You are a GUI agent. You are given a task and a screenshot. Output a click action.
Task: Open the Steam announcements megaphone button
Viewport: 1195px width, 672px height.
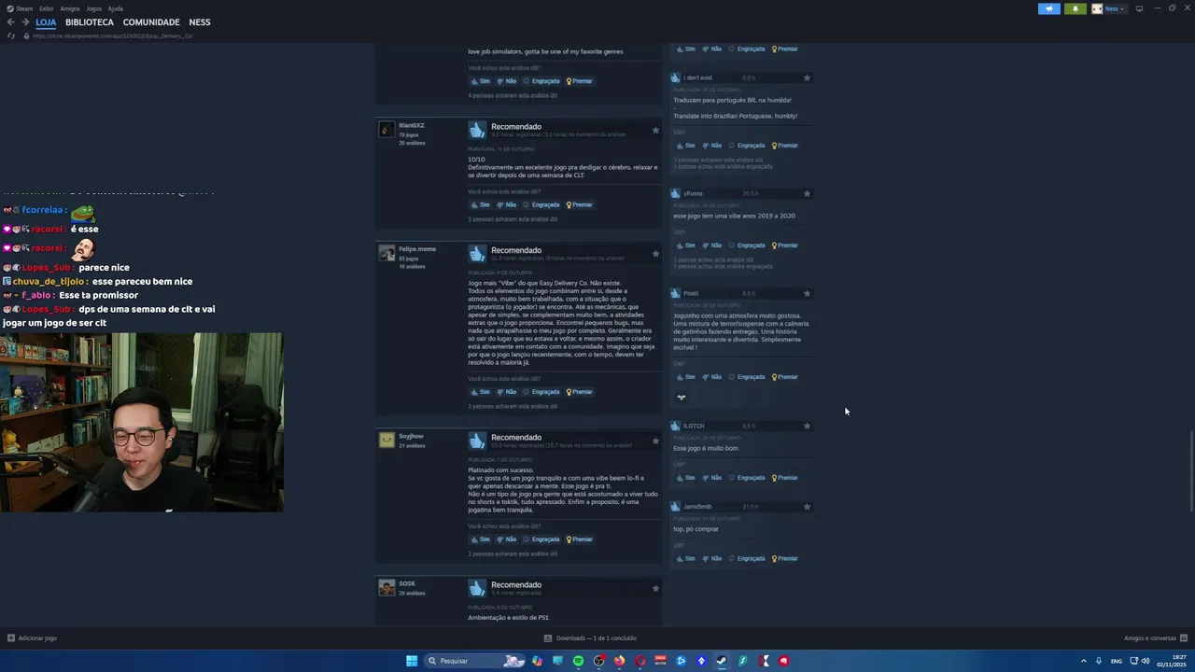pyautogui.click(x=1048, y=8)
